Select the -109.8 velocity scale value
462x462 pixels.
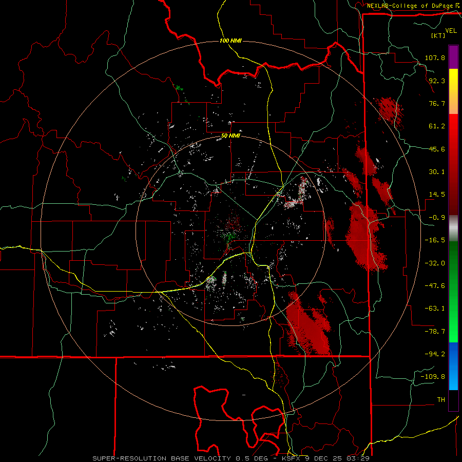pyautogui.click(x=433, y=377)
